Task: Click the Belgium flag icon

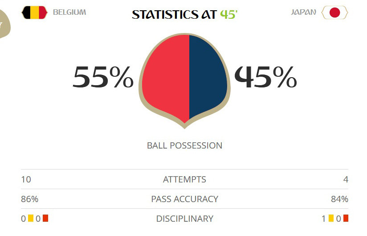Action: pyautogui.click(x=34, y=12)
